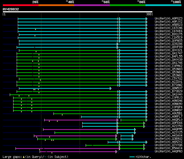Click the purple ~60% identity legend segment
184x159 pixels.
[x=92, y=5]
